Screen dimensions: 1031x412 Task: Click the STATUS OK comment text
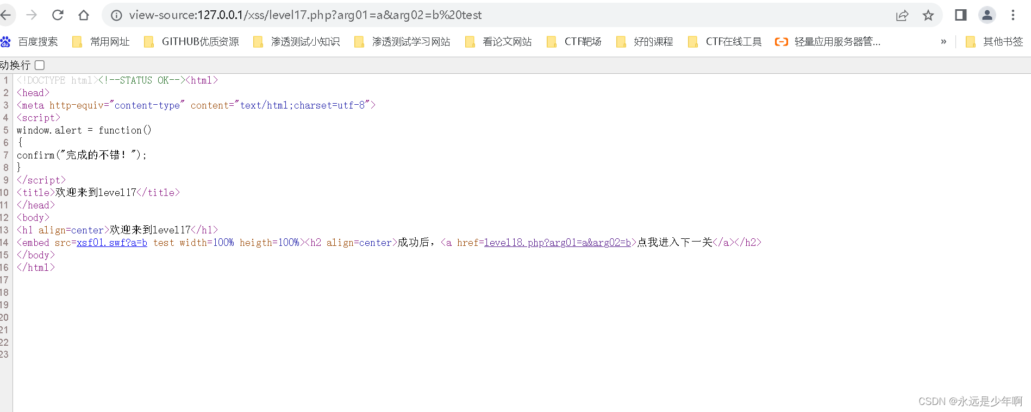pyautogui.click(x=141, y=80)
